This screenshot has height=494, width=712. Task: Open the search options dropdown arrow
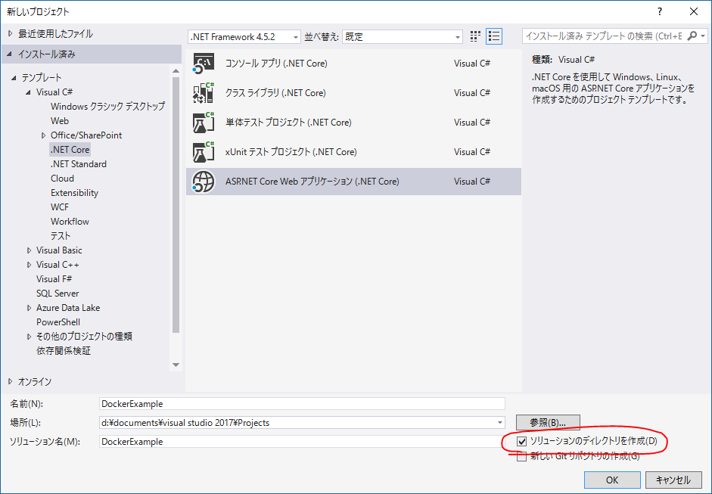pos(703,36)
